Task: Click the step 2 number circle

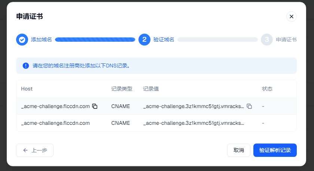Action: click(144, 39)
